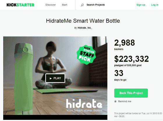This screenshot has height=121, width=163.
Task: Open the Discover menu
Action: pyautogui.click(x=51, y=5)
